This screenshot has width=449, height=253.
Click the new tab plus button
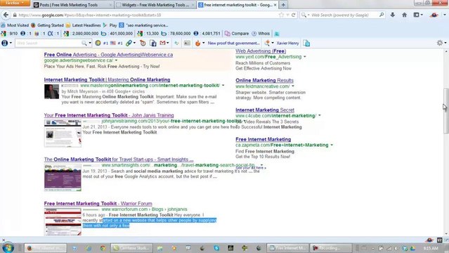click(283, 5)
